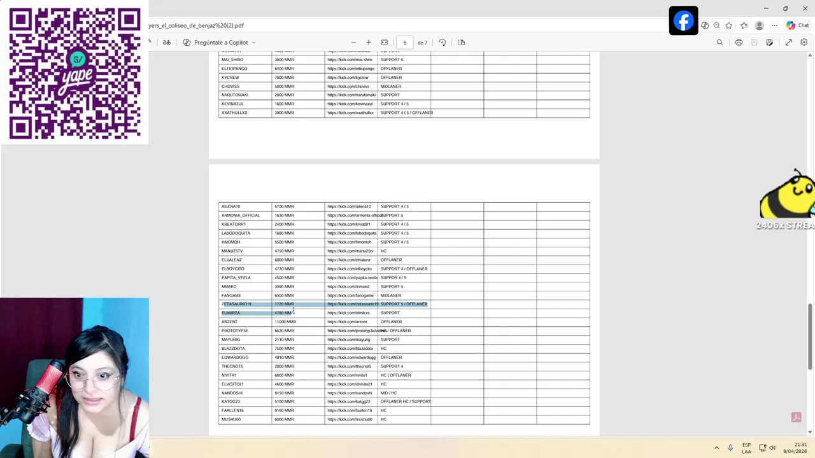Click the name cell XXATHULLXX
815x458 pixels.
coord(234,113)
